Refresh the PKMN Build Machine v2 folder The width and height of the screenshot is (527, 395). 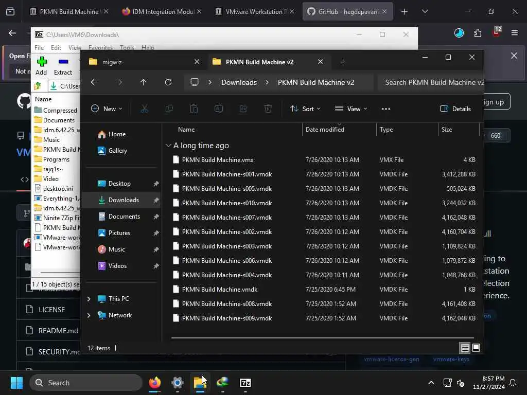coord(168,82)
